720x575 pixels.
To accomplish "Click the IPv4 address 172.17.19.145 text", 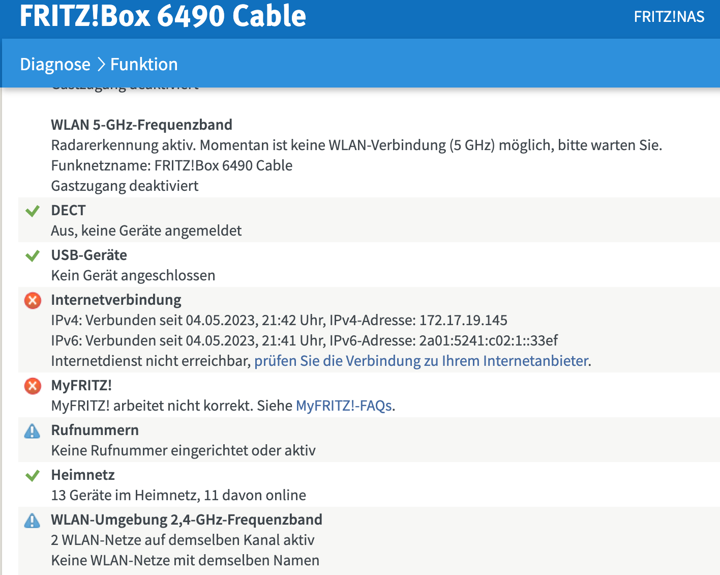I will tap(463, 320).
